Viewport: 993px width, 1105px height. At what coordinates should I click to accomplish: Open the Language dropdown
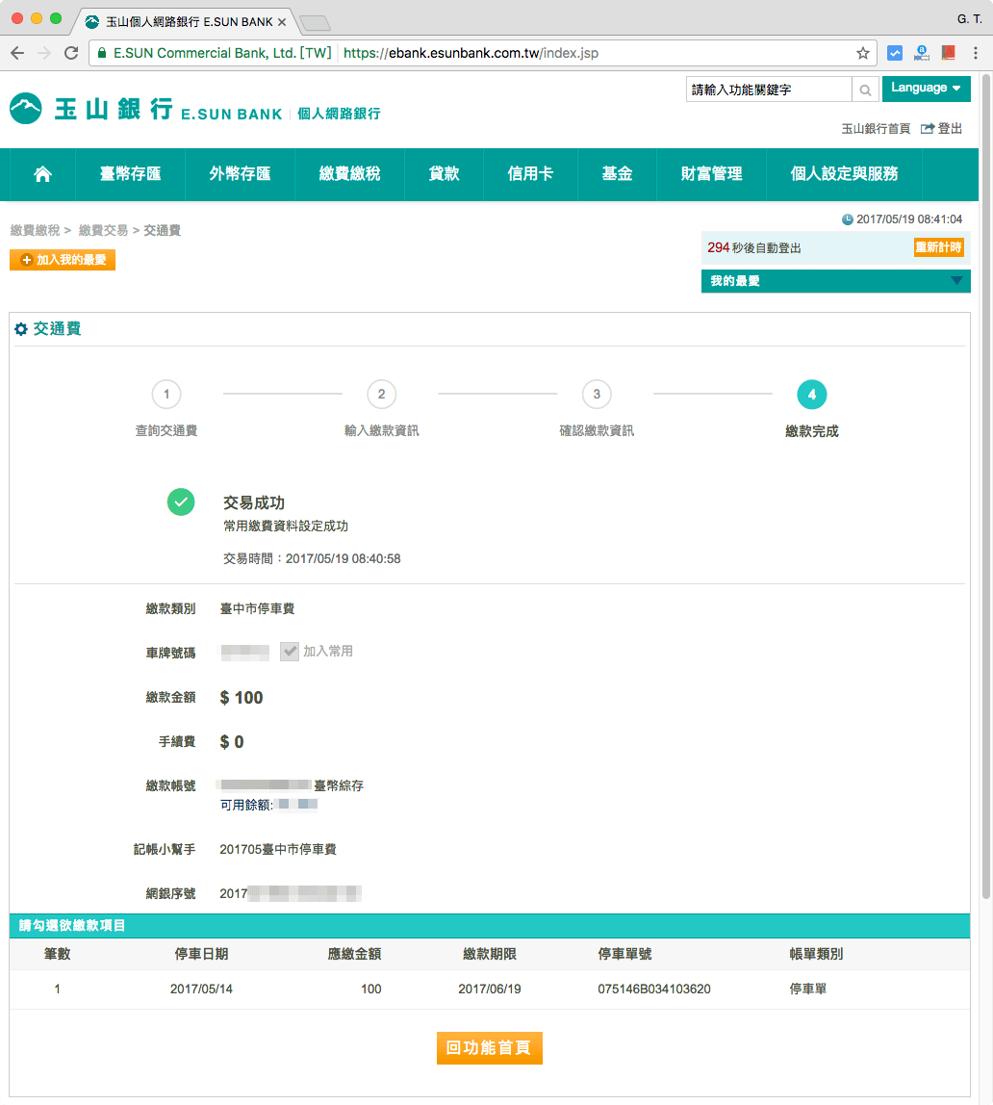(x=925, y=88)
